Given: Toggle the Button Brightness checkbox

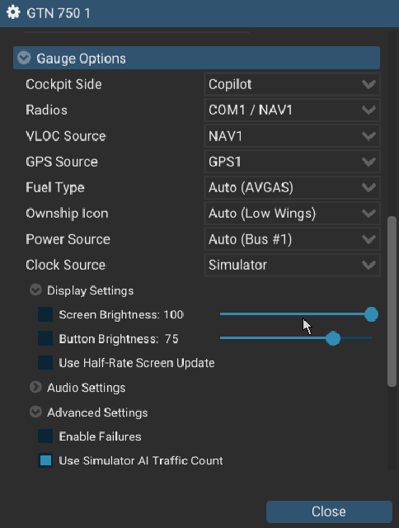Looking at the screenshot, I should [45, 338].
